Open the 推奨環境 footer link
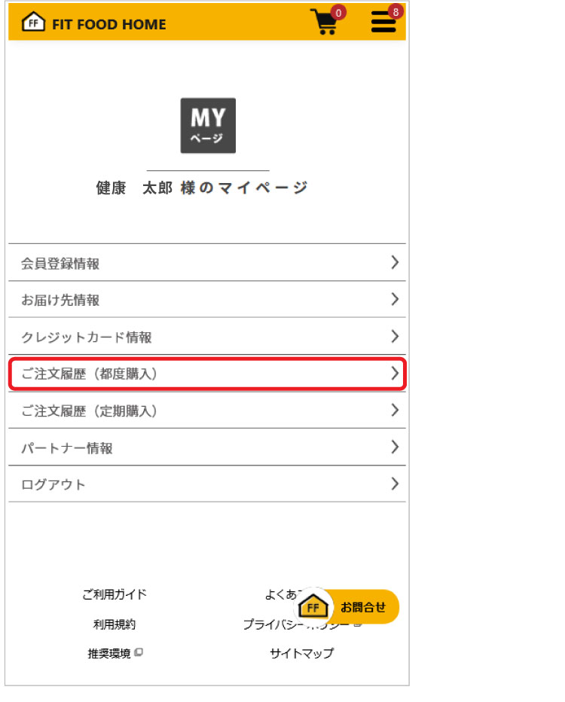This screenshot has width=565, height=702. [109, 654]
